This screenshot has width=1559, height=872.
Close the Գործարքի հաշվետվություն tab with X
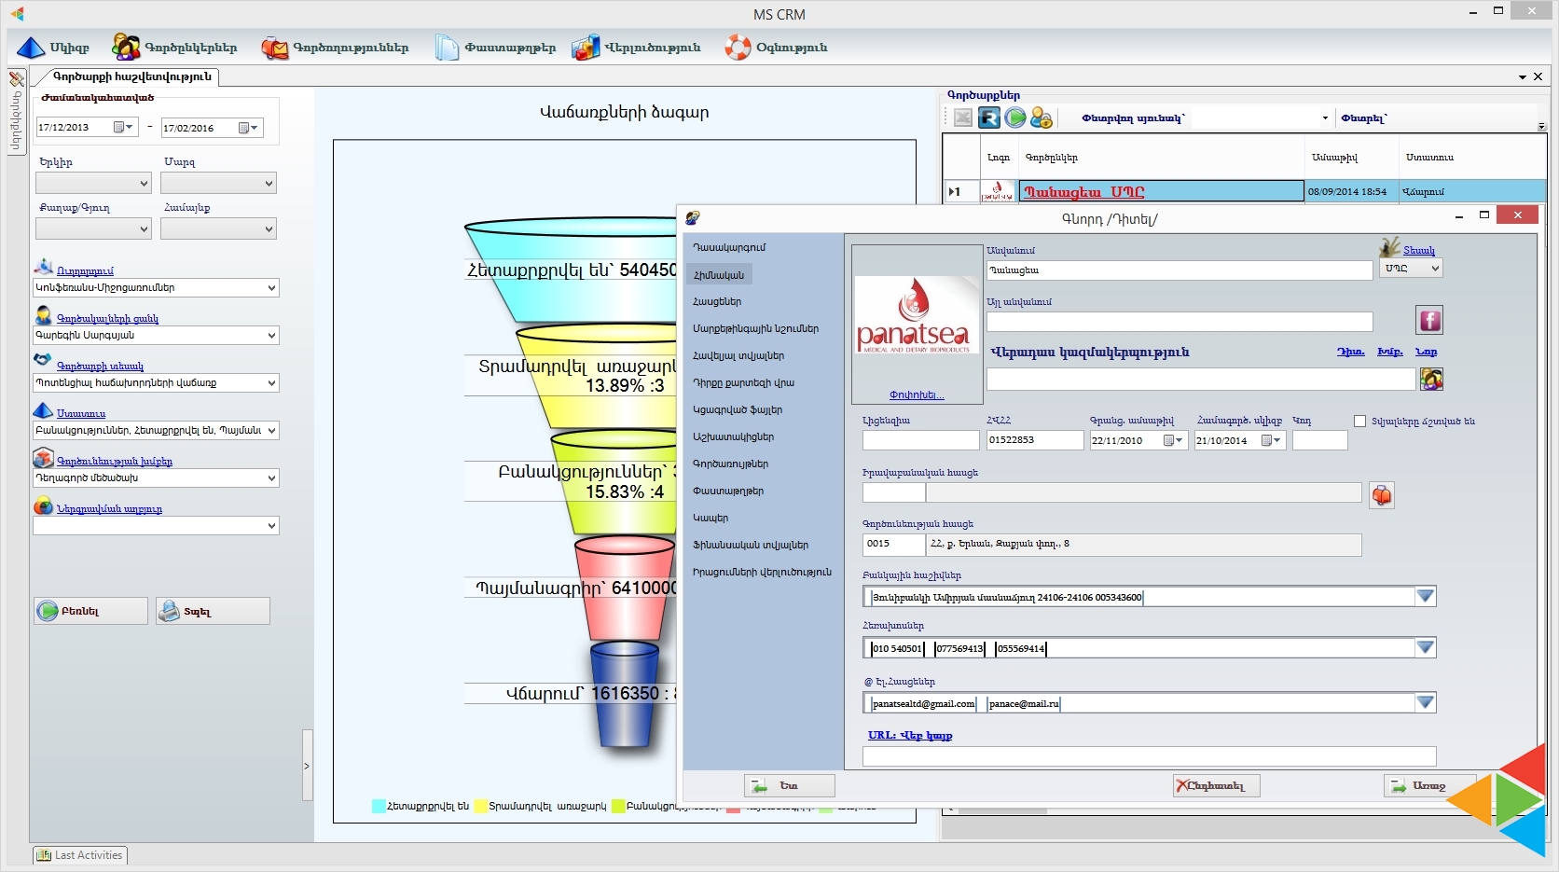click(1538, 76)
